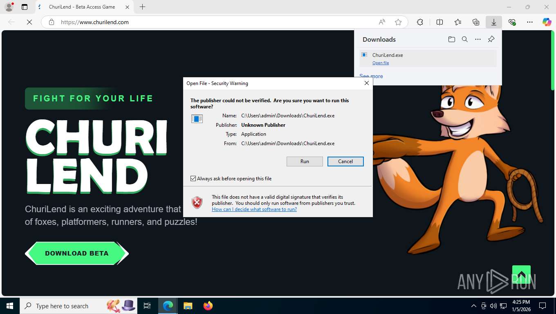
Task: Open the taskbar clock and date
Action: 521,306
